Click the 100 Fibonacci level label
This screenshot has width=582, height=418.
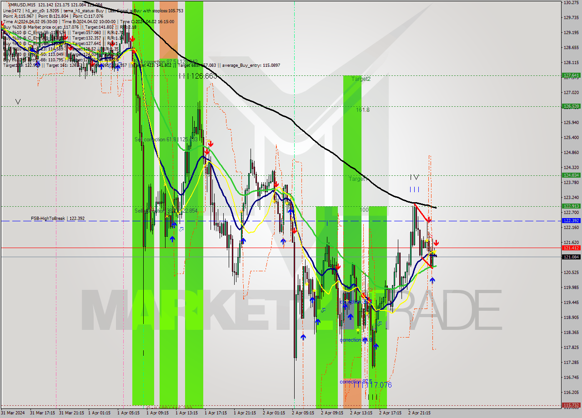tap(364, 210)
